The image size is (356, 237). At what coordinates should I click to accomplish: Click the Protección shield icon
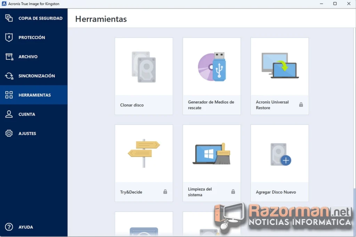[x=9, y=37]
